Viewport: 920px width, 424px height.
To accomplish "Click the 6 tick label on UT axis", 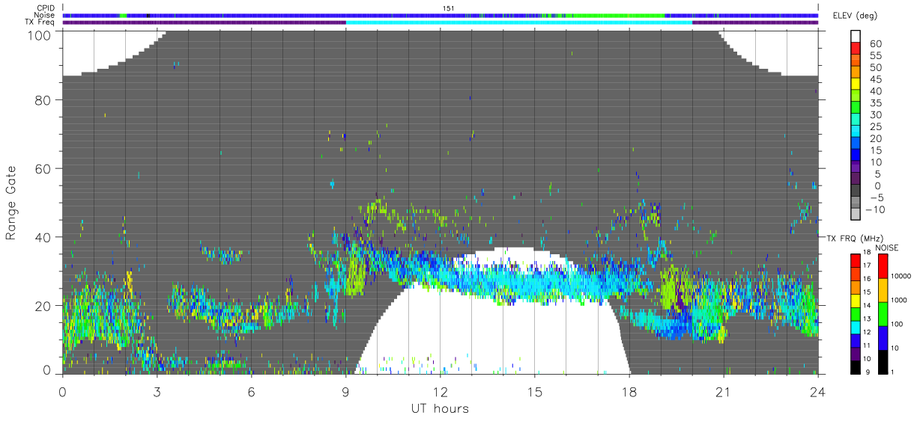I will (252, 391).
